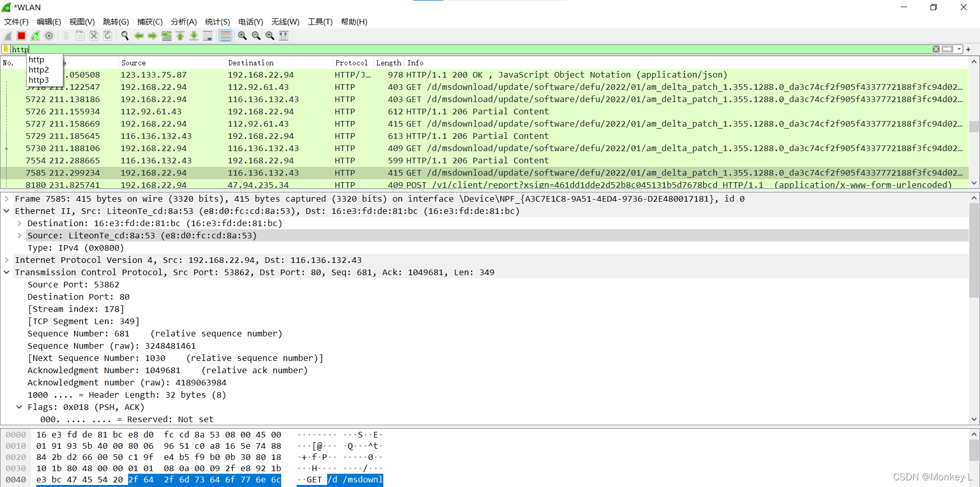Image resolution: width=980 pixels, height=487 pixels.
Task: Clear the display filter with X
Action: (936, 50)
